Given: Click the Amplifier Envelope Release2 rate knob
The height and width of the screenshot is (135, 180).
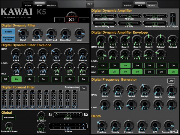Looking at the screenshot, I should (173, 40).
